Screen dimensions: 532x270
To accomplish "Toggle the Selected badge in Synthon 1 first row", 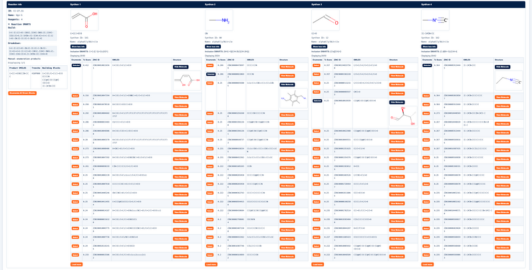I will click(x=76, y=65).
